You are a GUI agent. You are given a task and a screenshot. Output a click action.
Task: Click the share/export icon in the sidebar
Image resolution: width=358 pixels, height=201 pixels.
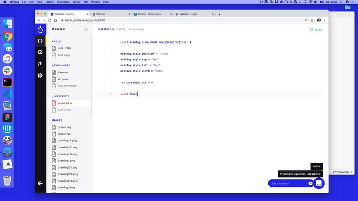(40, 64)
